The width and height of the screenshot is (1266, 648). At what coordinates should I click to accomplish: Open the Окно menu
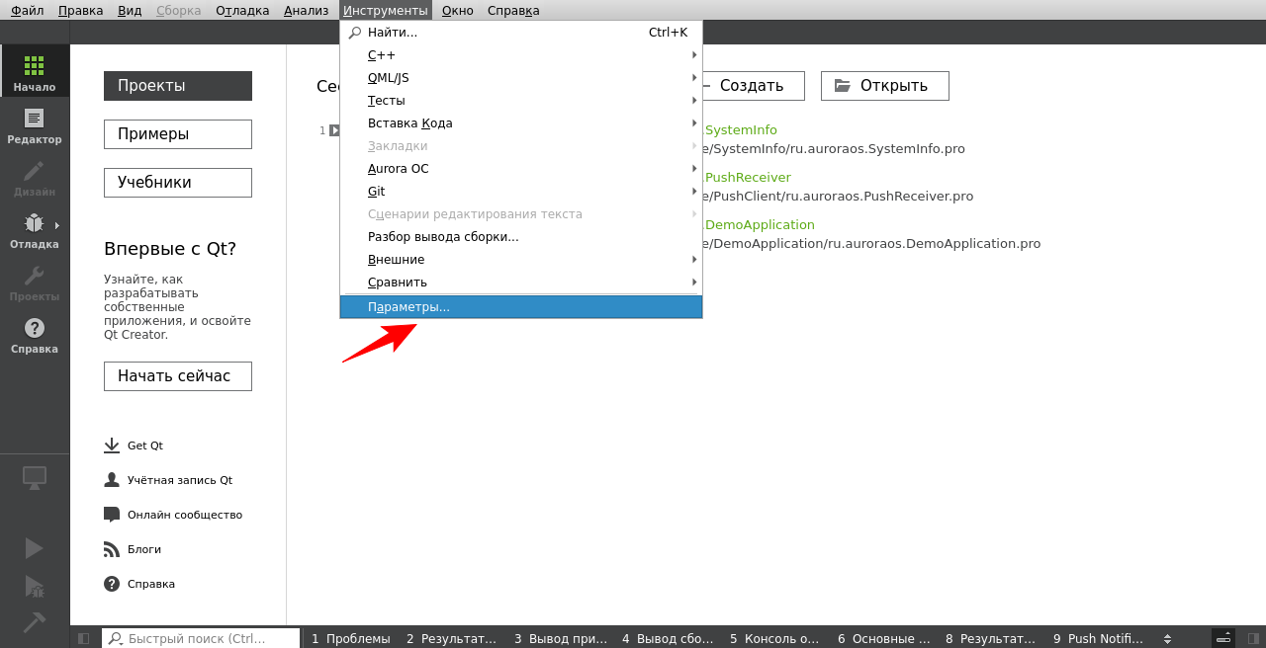(x=457, y=10)
